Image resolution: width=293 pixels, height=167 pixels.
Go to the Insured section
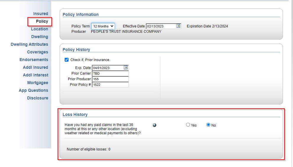pyautogui.click(x=40, y=14)
